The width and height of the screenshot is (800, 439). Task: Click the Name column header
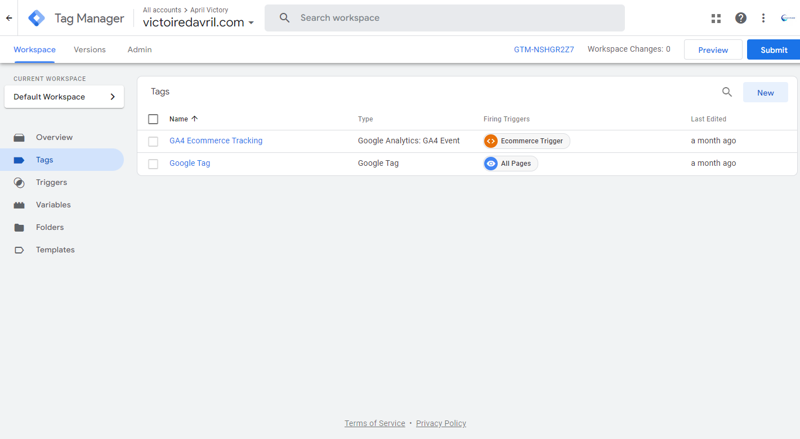(x=178, y=119)
